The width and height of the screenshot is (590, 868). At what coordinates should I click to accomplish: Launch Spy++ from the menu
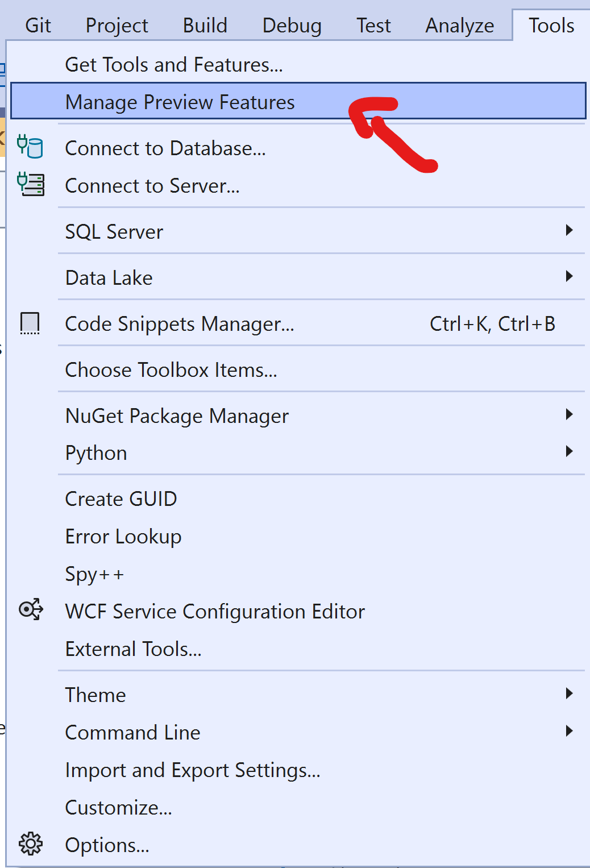tap(94, 574)
